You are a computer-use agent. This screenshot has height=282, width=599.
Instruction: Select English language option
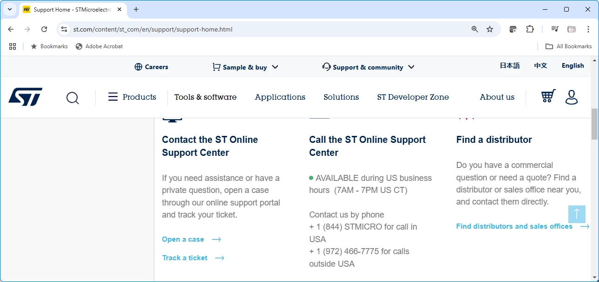point(573,65)
